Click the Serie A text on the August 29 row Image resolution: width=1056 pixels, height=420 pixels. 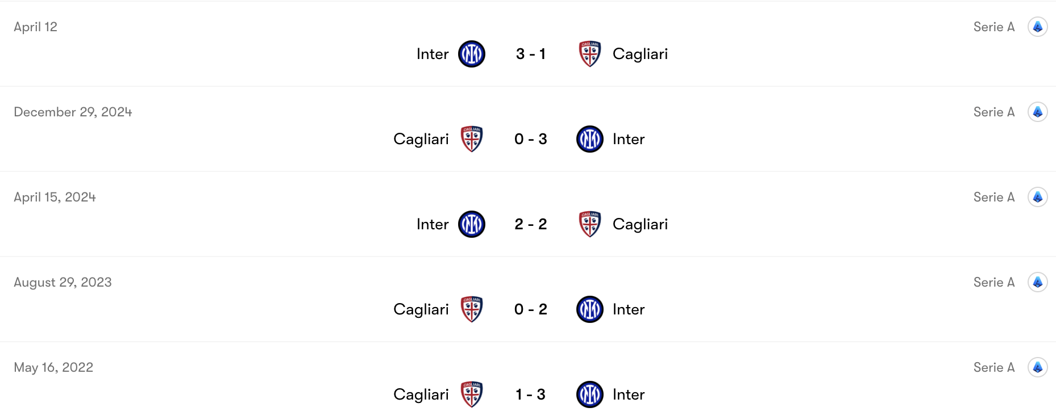pos(993,282)
